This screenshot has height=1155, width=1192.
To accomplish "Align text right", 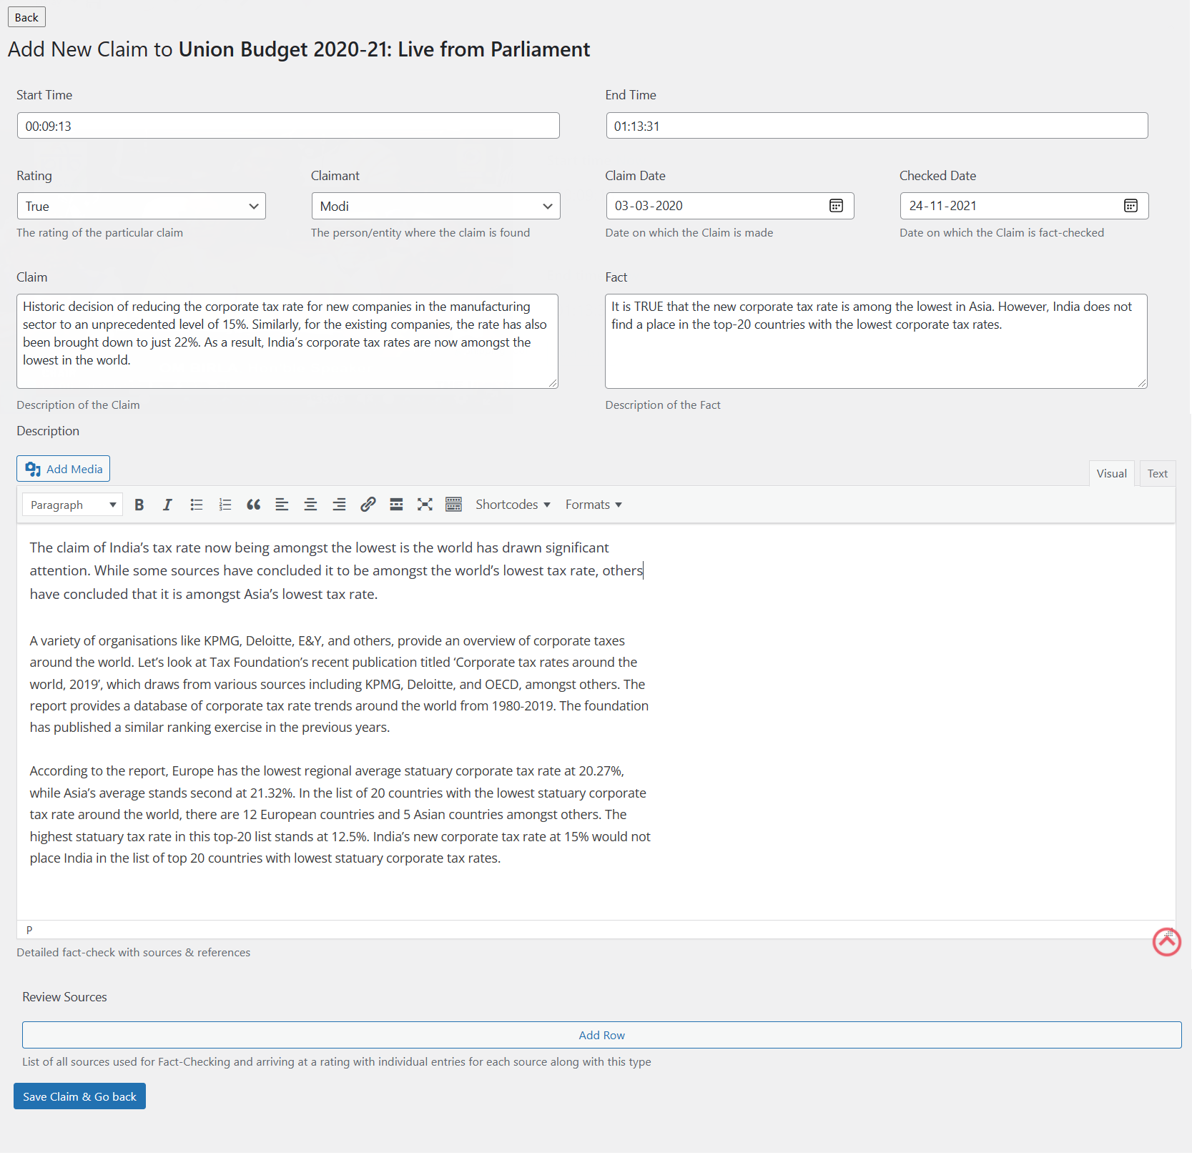I will [339, 505].
